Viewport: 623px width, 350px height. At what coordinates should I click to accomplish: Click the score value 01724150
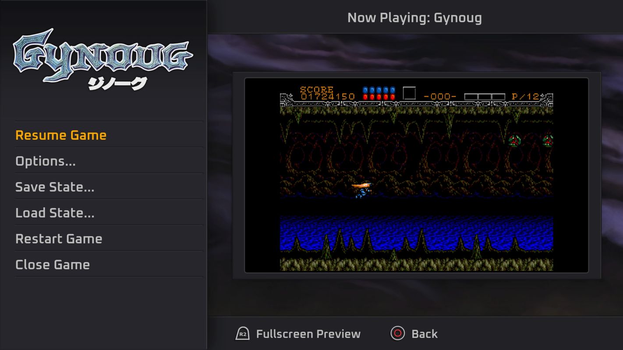pyautogui.click(x=327, y=97)
